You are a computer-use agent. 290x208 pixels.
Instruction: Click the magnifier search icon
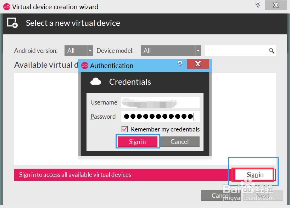click(x=272, y=51)
